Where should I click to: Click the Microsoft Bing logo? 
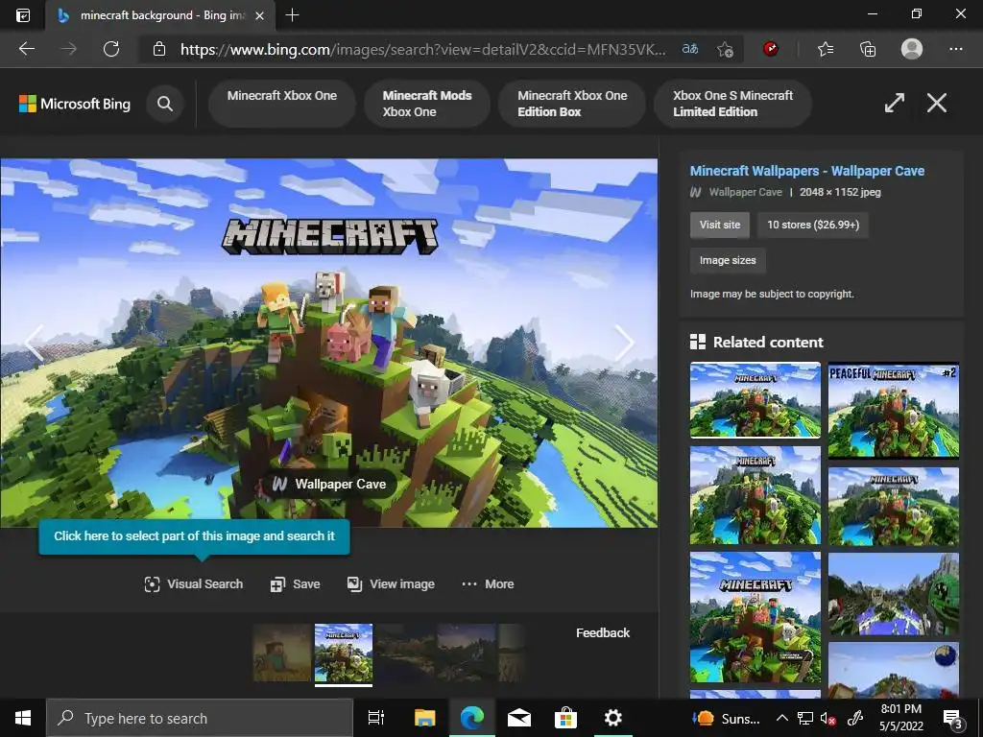point(75,104)
